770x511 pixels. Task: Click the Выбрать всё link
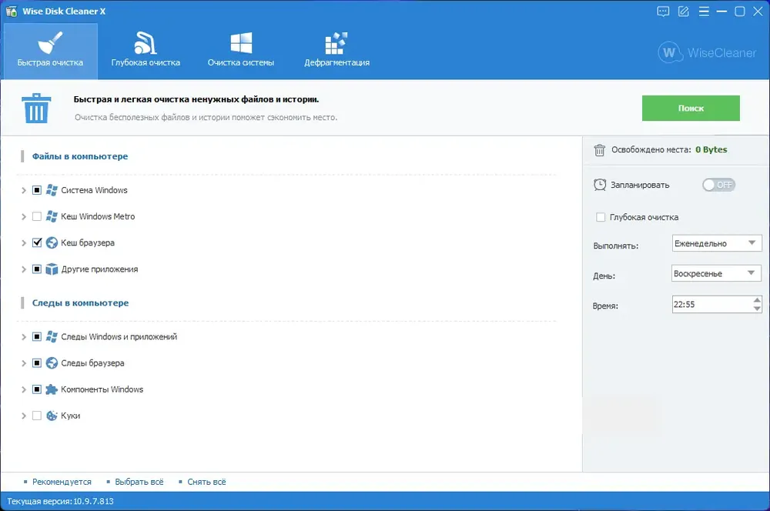[139, 482]
